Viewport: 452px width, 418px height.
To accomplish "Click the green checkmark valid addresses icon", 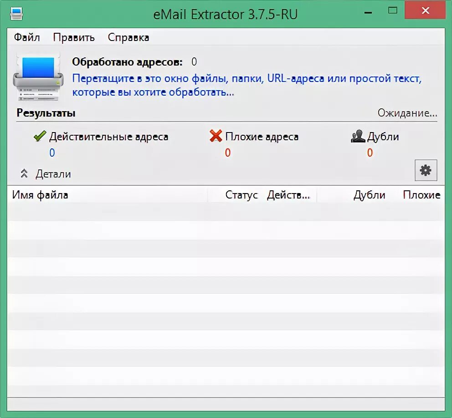I will click(x=40, y=136).
